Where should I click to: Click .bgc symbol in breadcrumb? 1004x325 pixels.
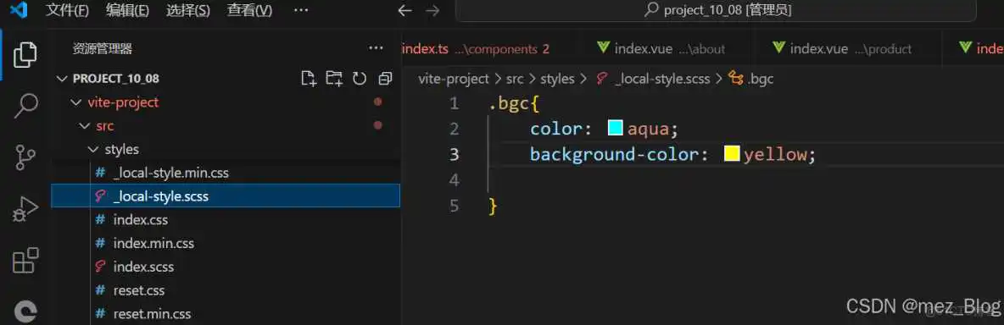point(760,80)
